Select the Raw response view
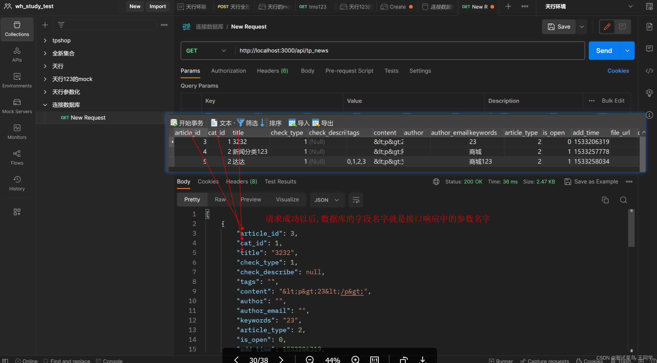This screenshot has height=363, width=657. pyautogui.click(x=220, y=199)
